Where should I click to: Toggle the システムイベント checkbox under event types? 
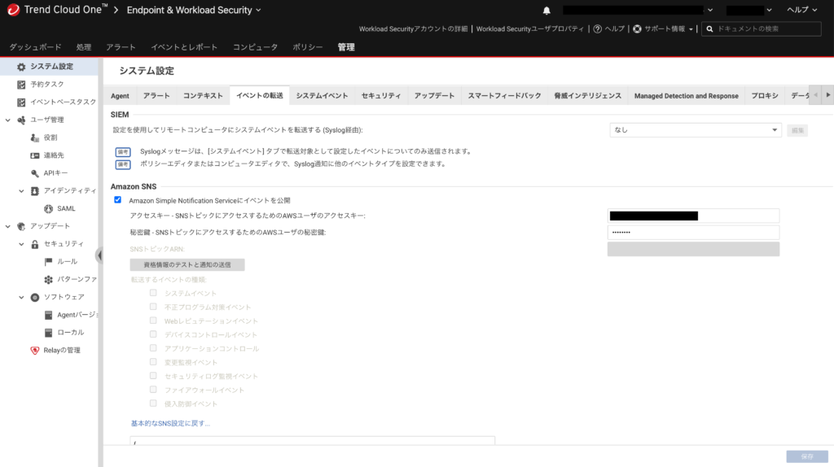[x=153, y=293]
